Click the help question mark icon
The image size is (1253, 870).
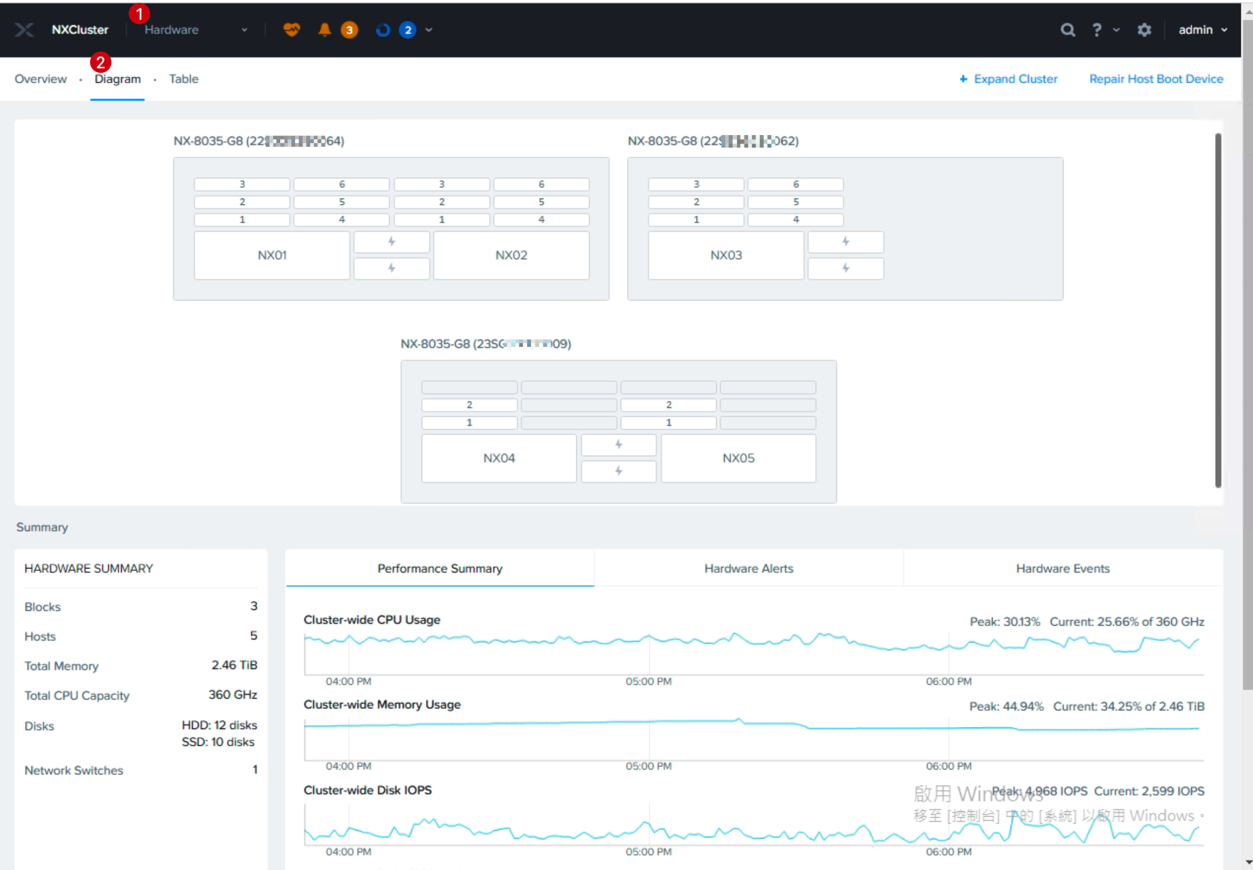pos(1097,29)
